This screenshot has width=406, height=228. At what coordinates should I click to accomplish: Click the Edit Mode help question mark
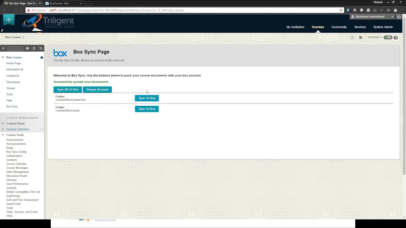click(396, 37)
